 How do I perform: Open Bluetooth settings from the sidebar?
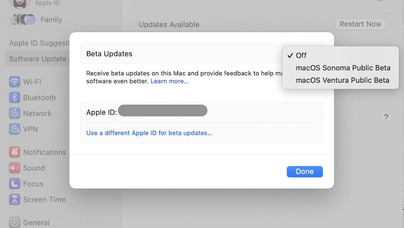[x=14, y=98]
